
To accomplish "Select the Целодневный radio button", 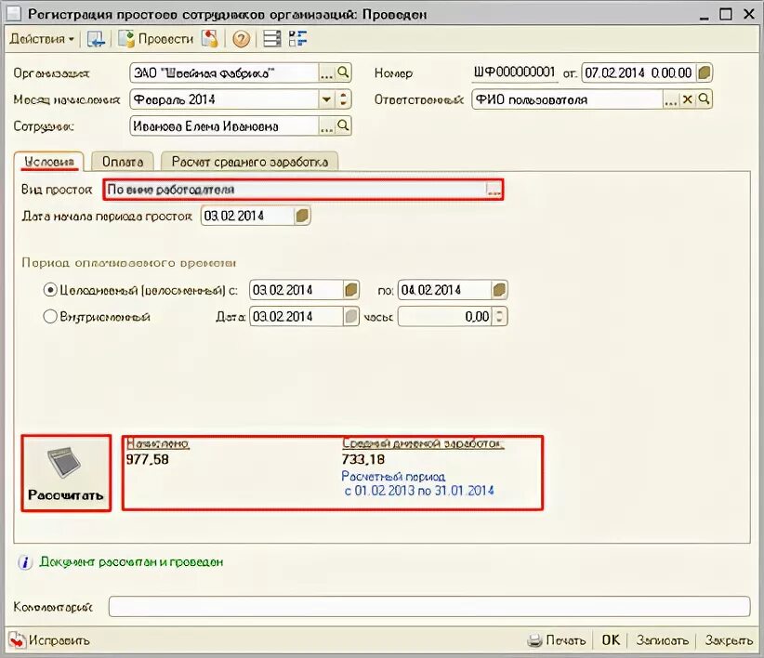I will pos(49,290).
